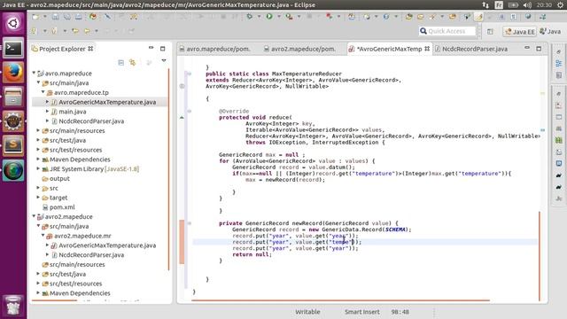
Task: Click the Open Web Browser globe icon
Action: point(528,16)
